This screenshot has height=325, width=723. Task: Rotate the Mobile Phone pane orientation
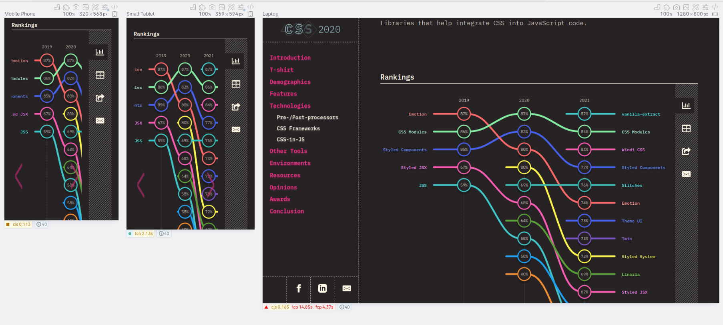[x=114, y=14]
